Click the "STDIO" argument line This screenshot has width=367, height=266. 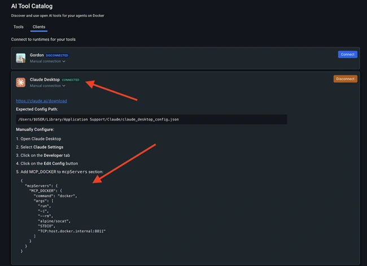(46, 226)
